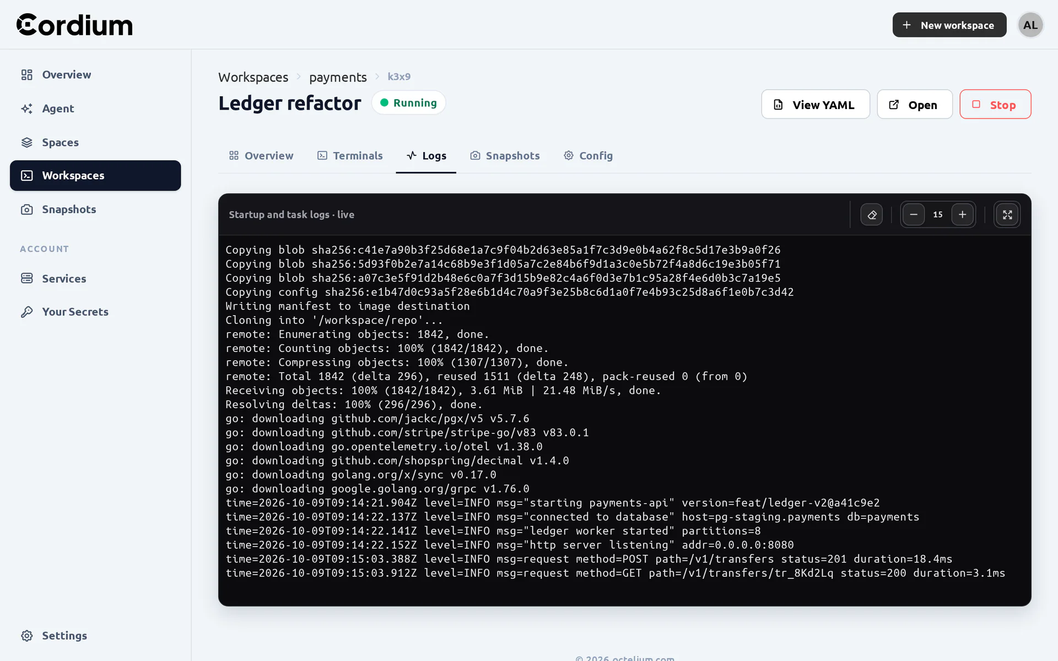
Task: Click View YAML button
Action: (x=816, y=104)
